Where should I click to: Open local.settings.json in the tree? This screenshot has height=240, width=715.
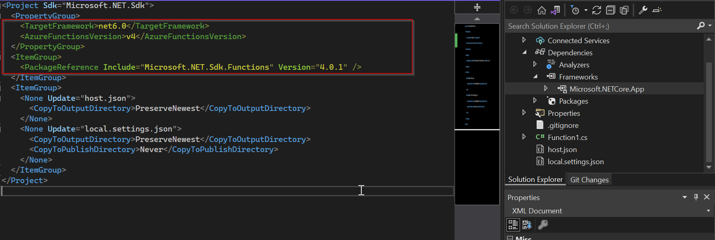pyautogui.click(x=576, y=162)
